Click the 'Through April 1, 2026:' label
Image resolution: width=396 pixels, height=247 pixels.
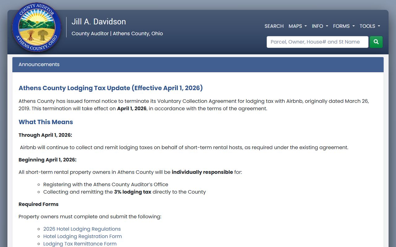coord(45,135)
